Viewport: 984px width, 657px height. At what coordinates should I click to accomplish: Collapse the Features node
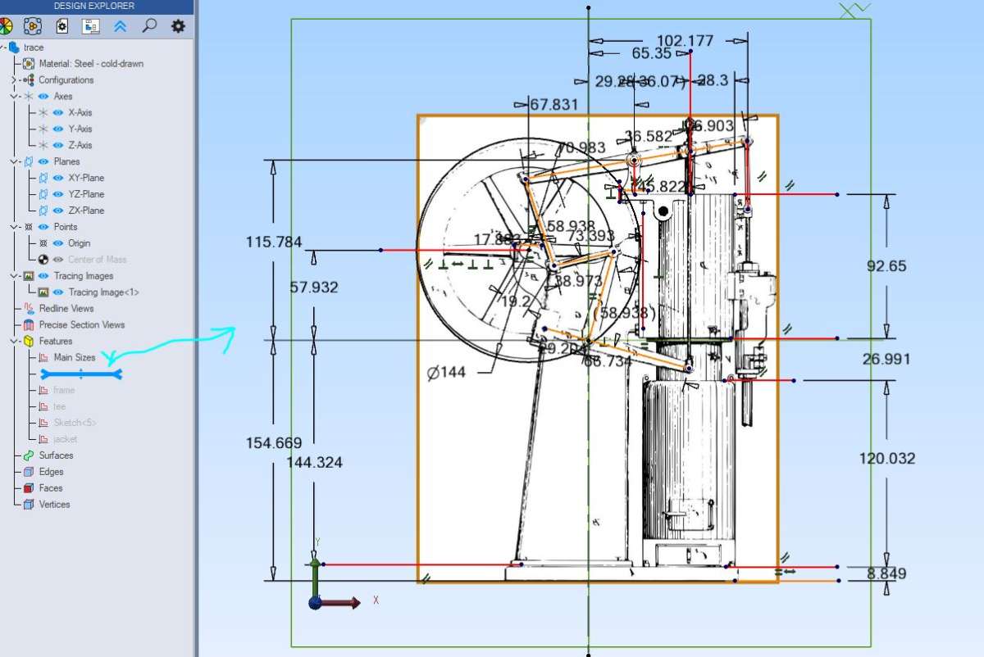[x=13, y=342]
